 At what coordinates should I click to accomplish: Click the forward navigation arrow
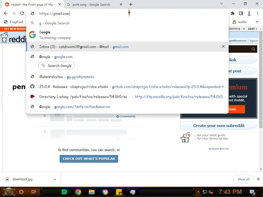(x=14, y=13)
